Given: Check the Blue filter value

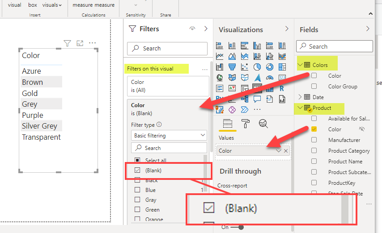Looking at the screenshot, I should coord(137,190).
